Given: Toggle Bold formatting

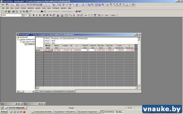Looking at the screenshot, I should click(x=34, y=15).
